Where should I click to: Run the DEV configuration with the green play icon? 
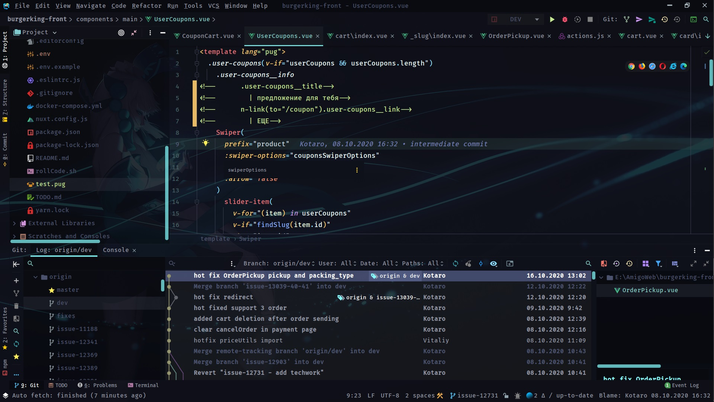tap(552, 19)
